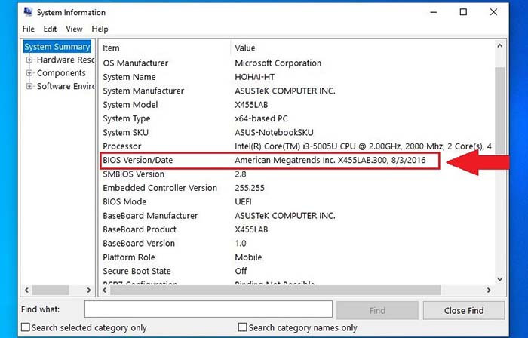Click right arrow of tree pane horizontal scrollbar
Screen dimensions: 528x338
(x=89, y=290)
